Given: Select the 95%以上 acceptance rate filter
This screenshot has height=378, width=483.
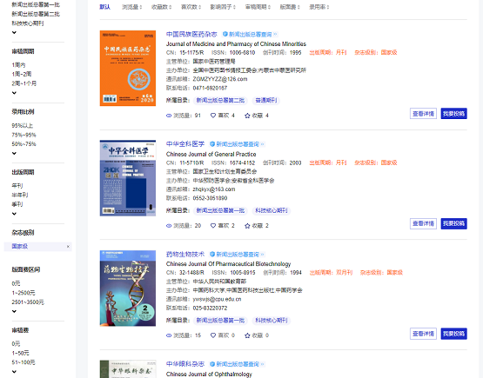Looking at the screenshot, I should click(x=22, y=125).
